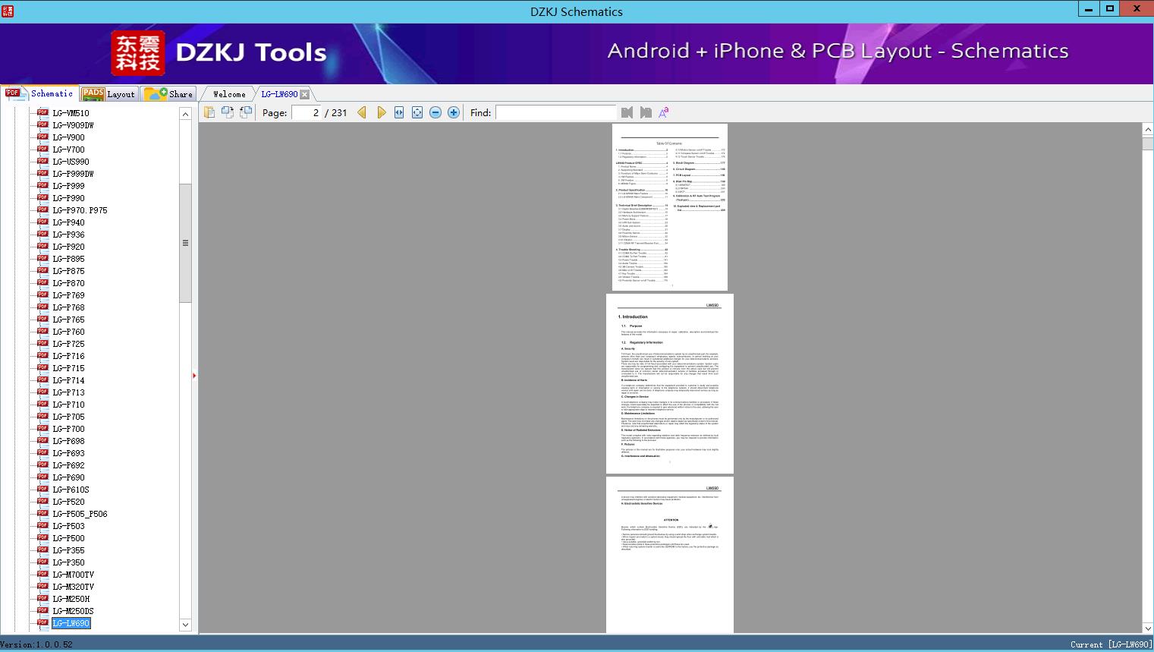Find previous match icon
Image resolution: width=1154 pixels, height=652 pixels.
[627, 112]
